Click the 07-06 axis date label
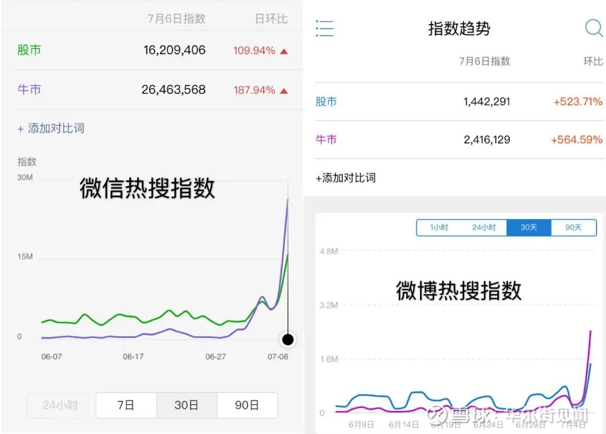The image size is (606, 434). (278, 357)
